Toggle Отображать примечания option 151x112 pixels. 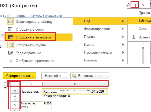tap(38, 61)
